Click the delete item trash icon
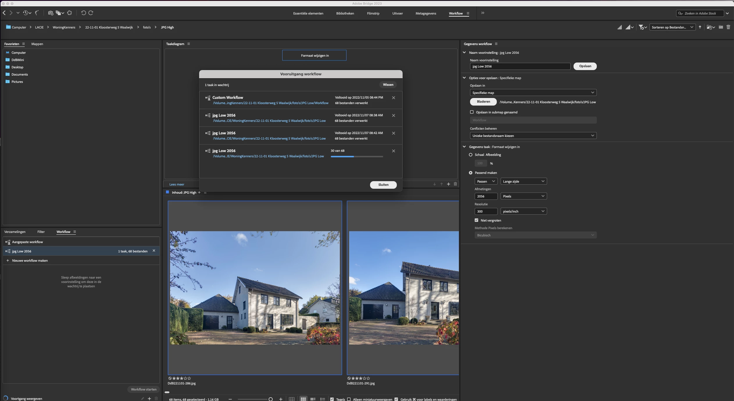The height and width of the screenshot is (401, 734). click(728, 27)
